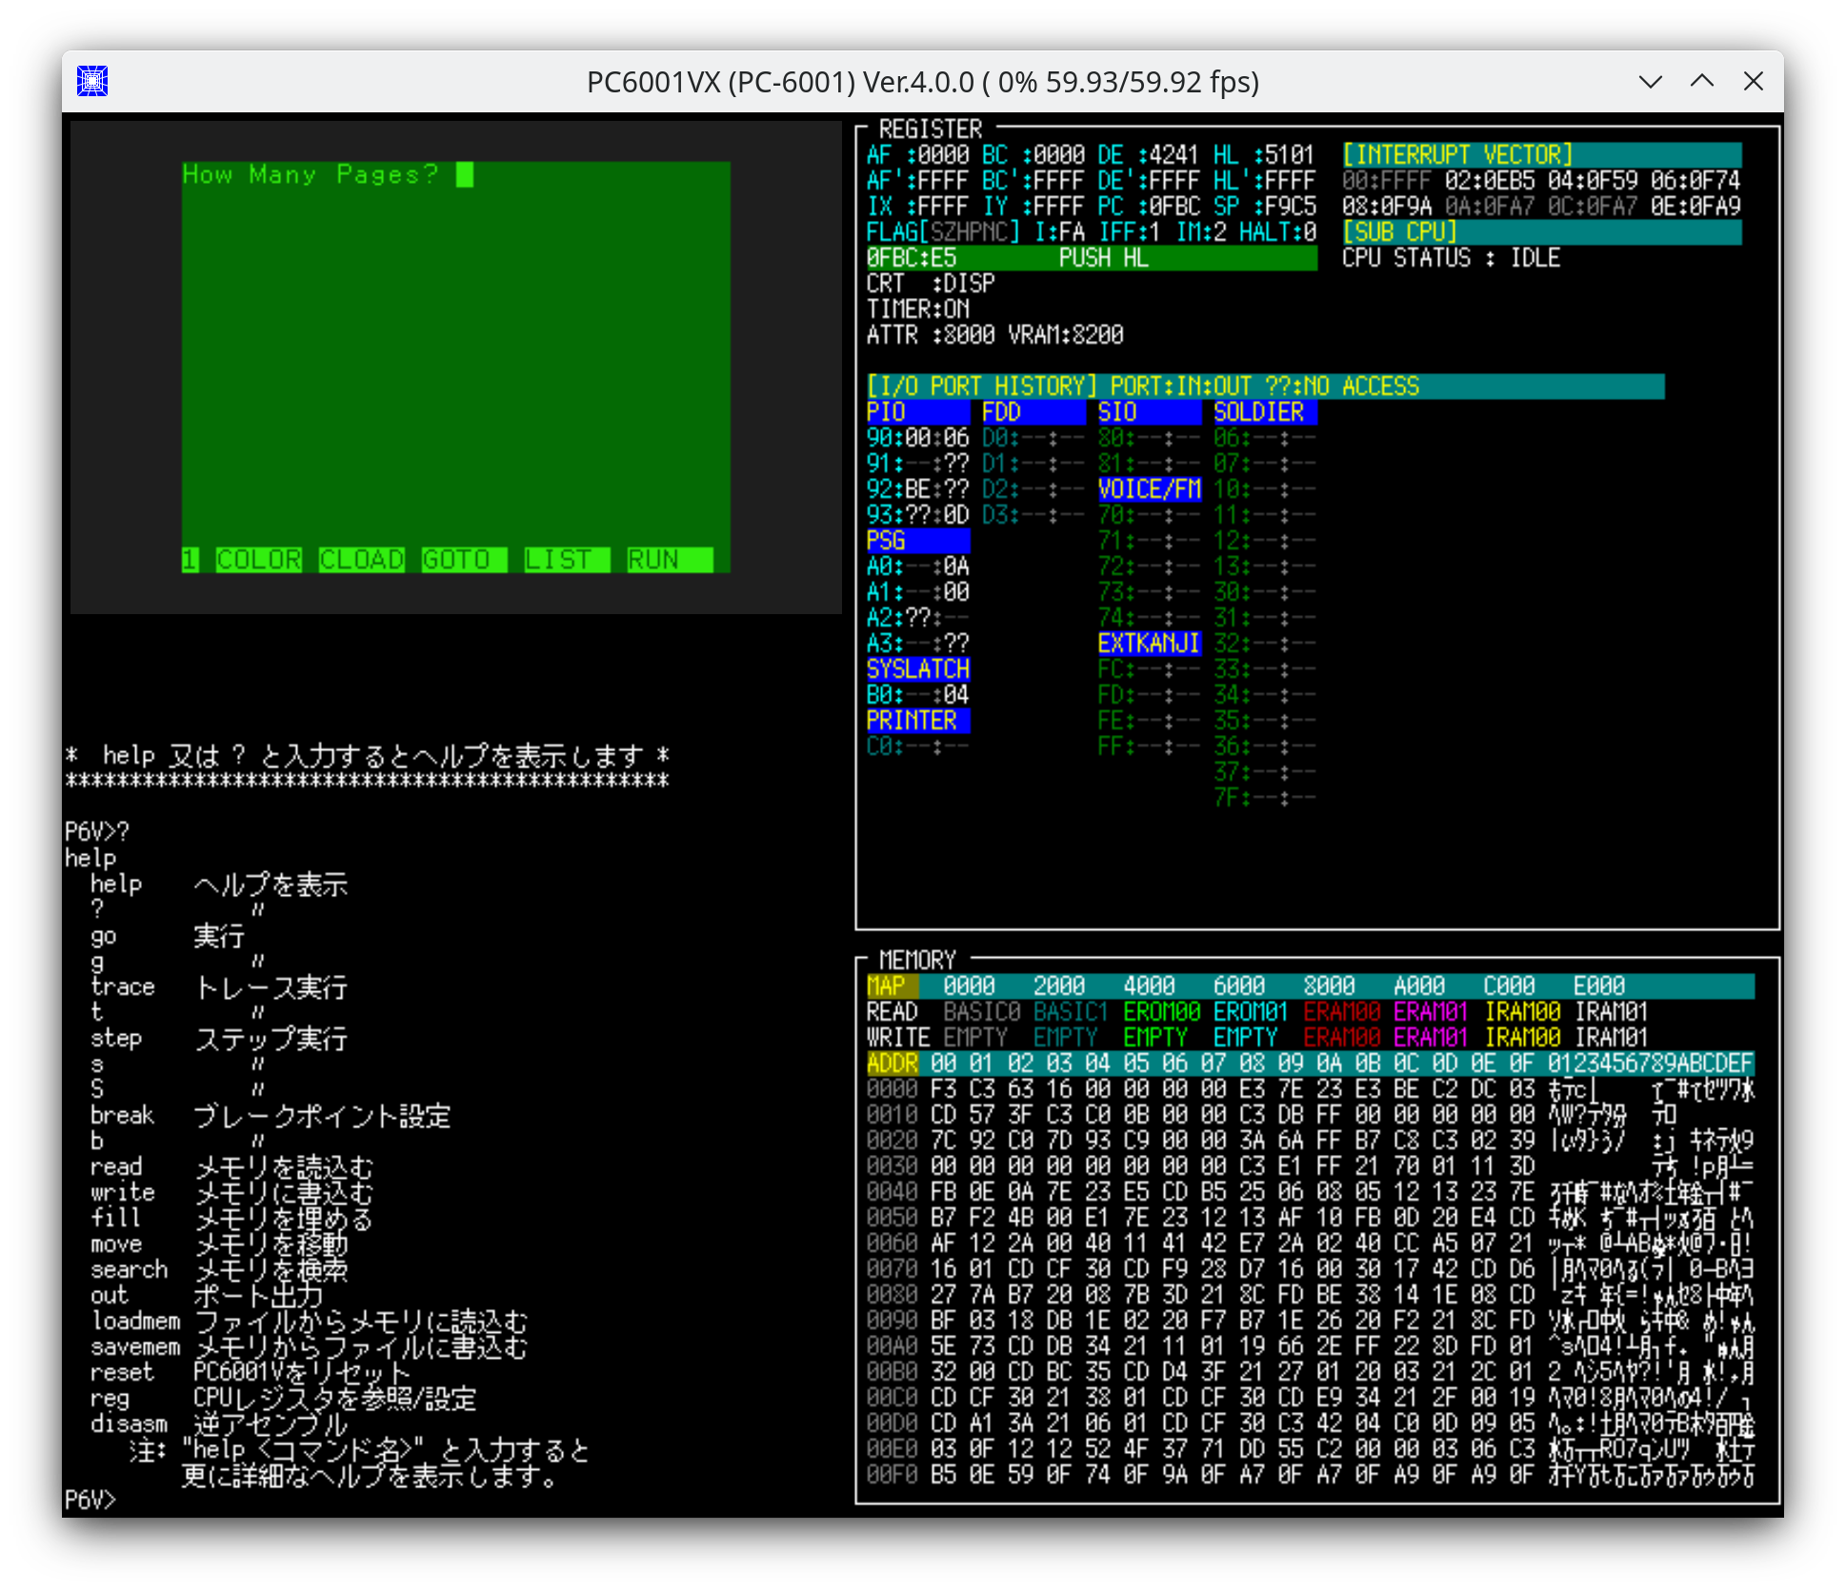This screenshot has height=1591, width=1846.
Task: Click the BASIC0 read bank entry
Action: tap(982, 1011)
